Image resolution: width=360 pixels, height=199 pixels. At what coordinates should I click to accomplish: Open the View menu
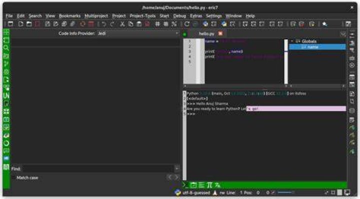(x=50, y=16)
